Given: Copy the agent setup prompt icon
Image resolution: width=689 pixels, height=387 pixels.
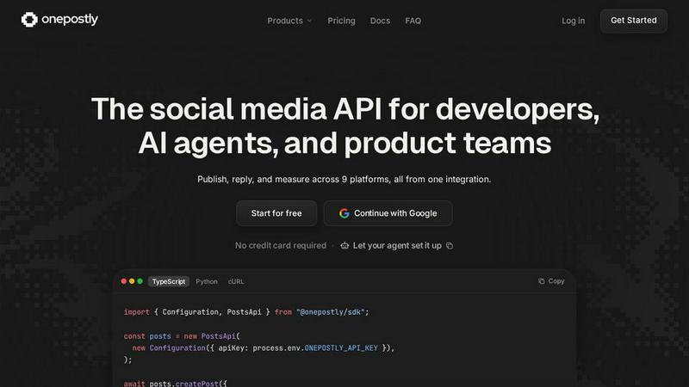Looking at the screenshot, I should pyautogui.click(x=450, y=246).
